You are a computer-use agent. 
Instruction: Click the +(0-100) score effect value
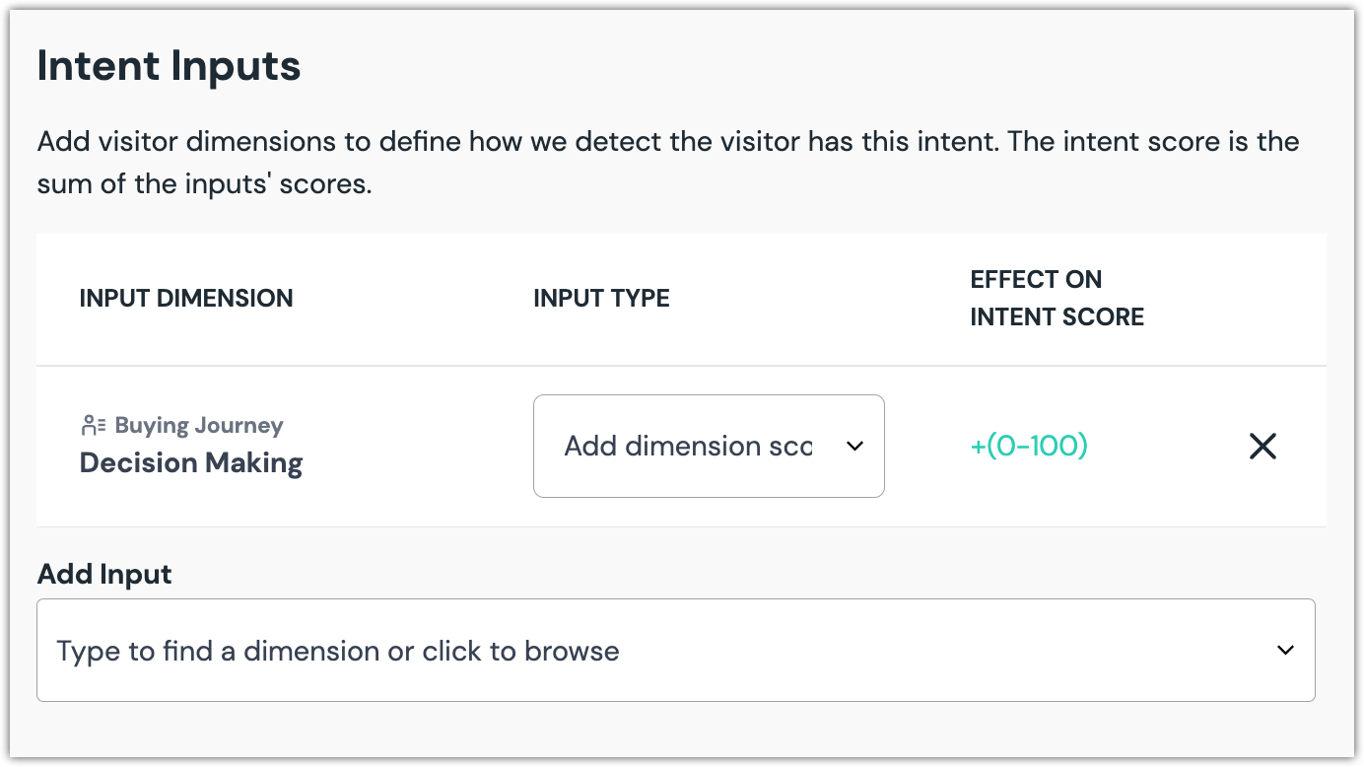pos(1029,447)
